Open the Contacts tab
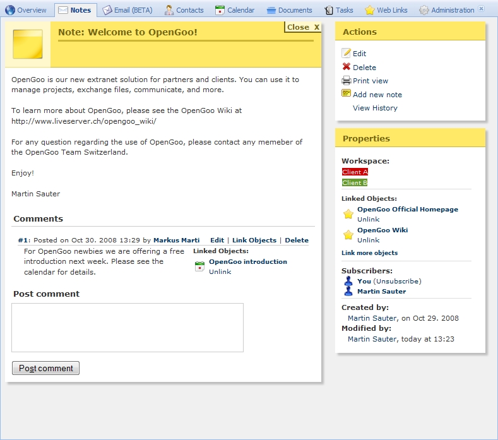498x440 pixels. click(x=184, y=10)
